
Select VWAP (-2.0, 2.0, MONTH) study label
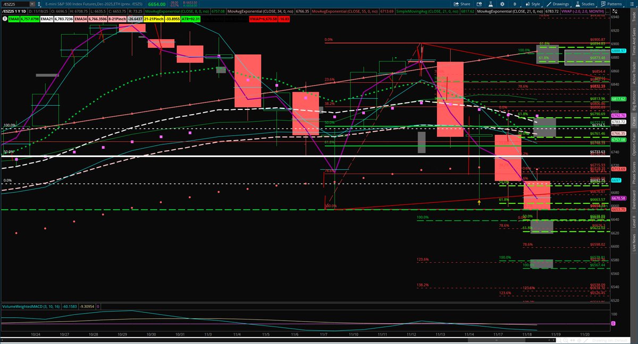[x=583, y=11]
